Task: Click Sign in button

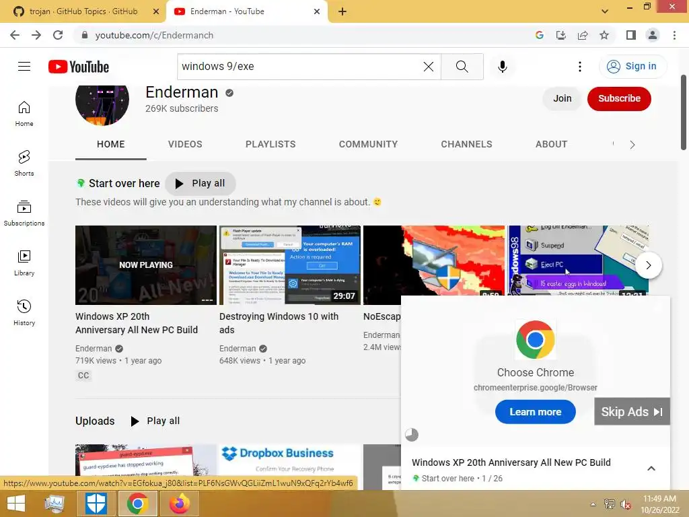Action: pyautogui.click(x=632, y=67)
